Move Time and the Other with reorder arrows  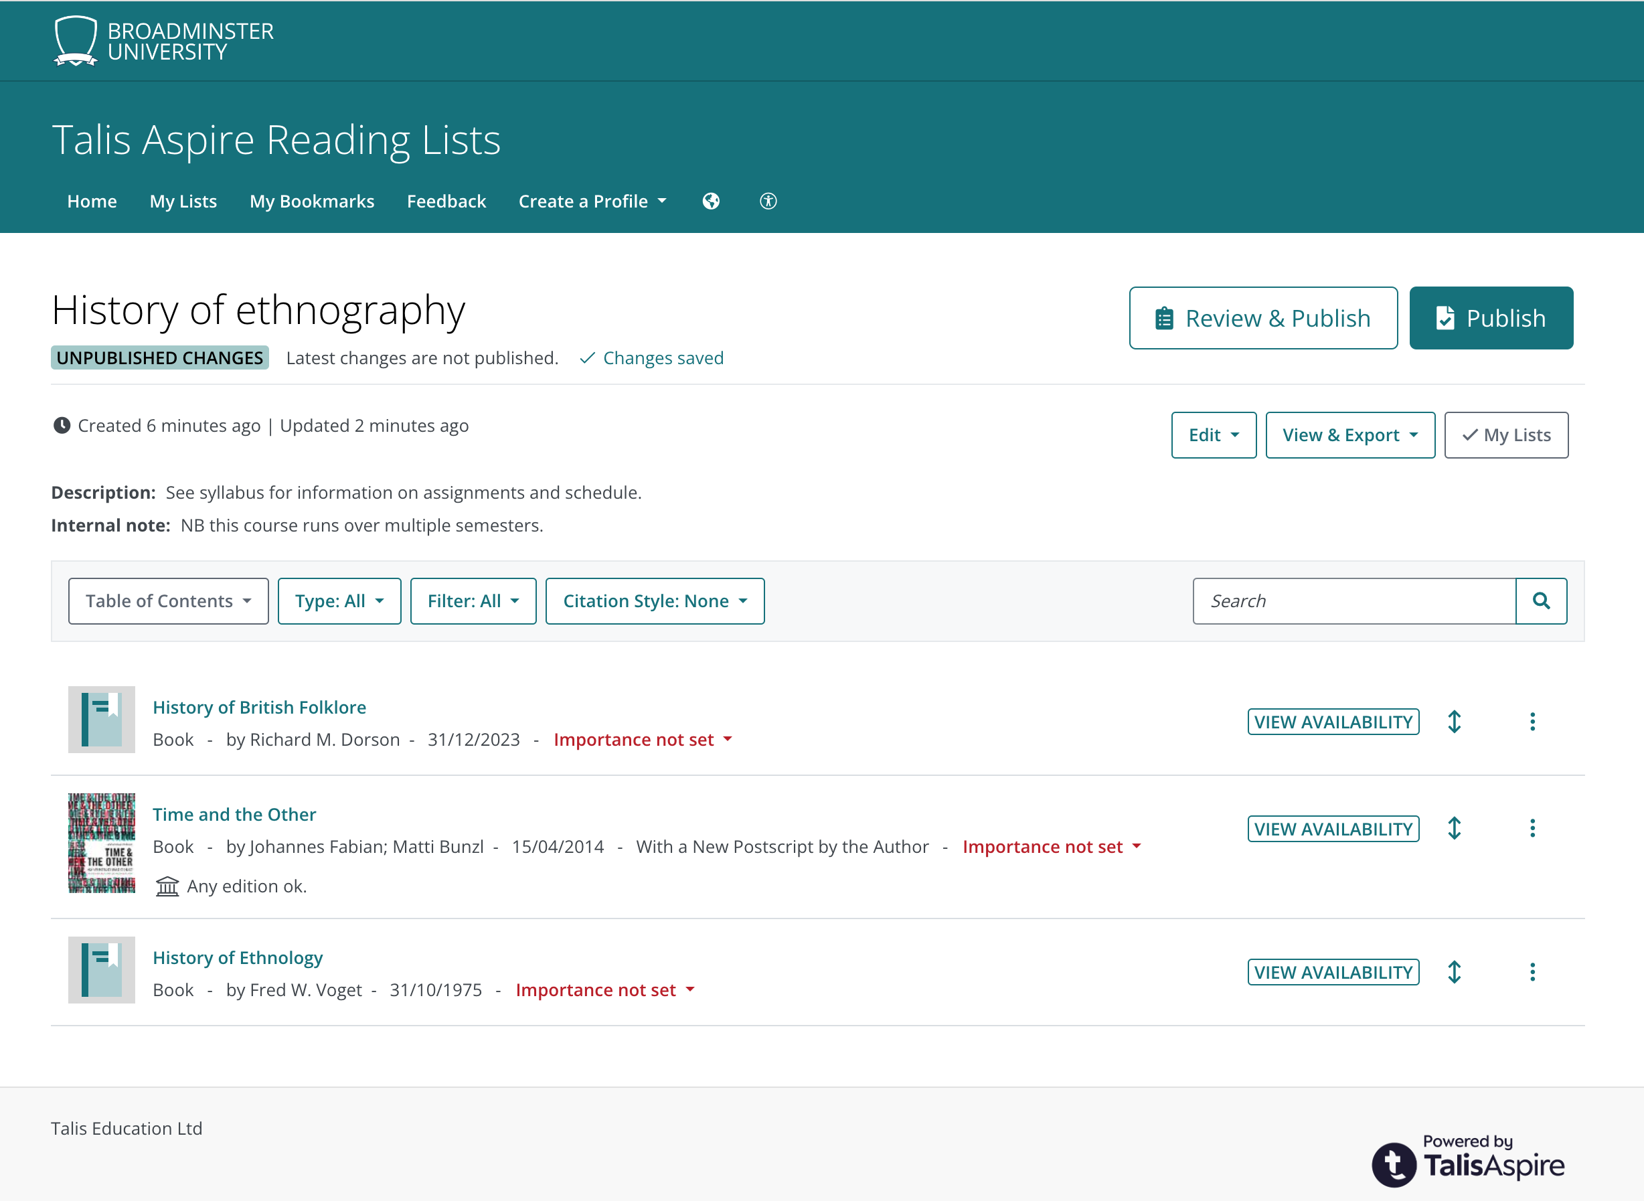(1455, 829)
